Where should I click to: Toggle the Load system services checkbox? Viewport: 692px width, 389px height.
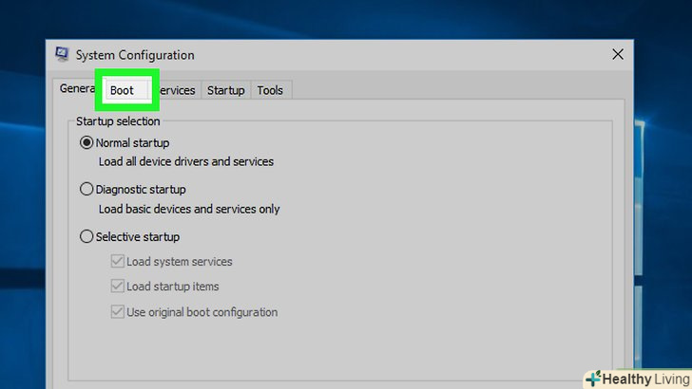point(118,262)
